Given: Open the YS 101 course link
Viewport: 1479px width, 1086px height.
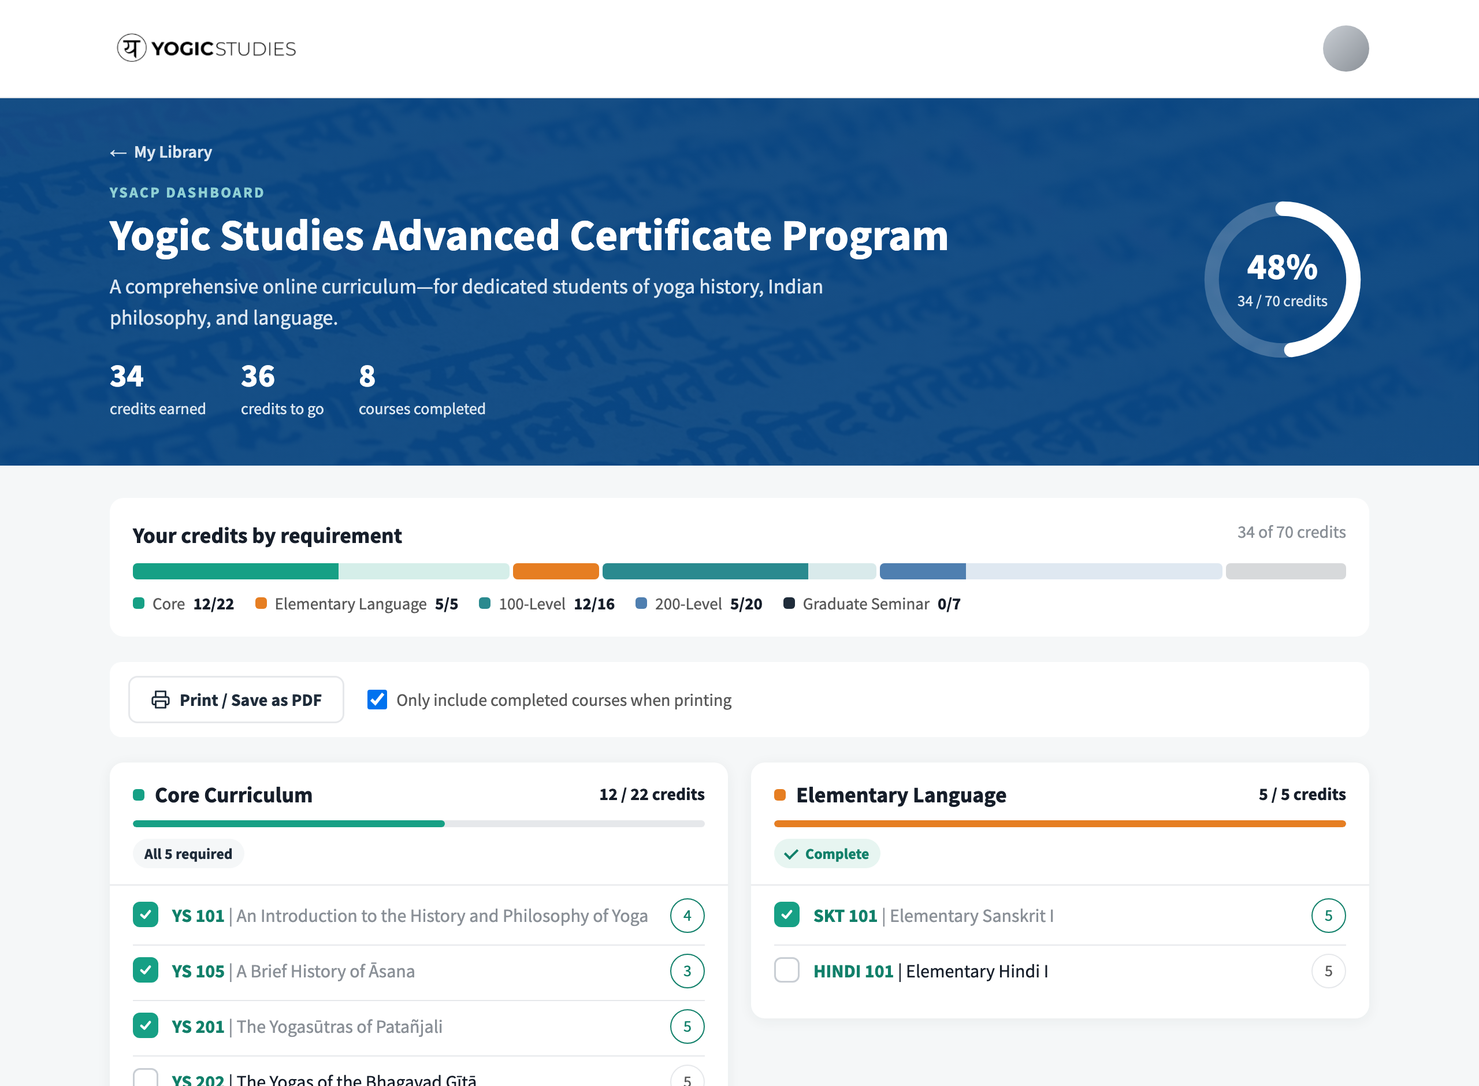Looking at the screenshot, I should 410,916.
